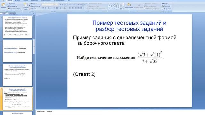Click the Paste (Вставить) clipboard icon

click(x=4, y=5)
